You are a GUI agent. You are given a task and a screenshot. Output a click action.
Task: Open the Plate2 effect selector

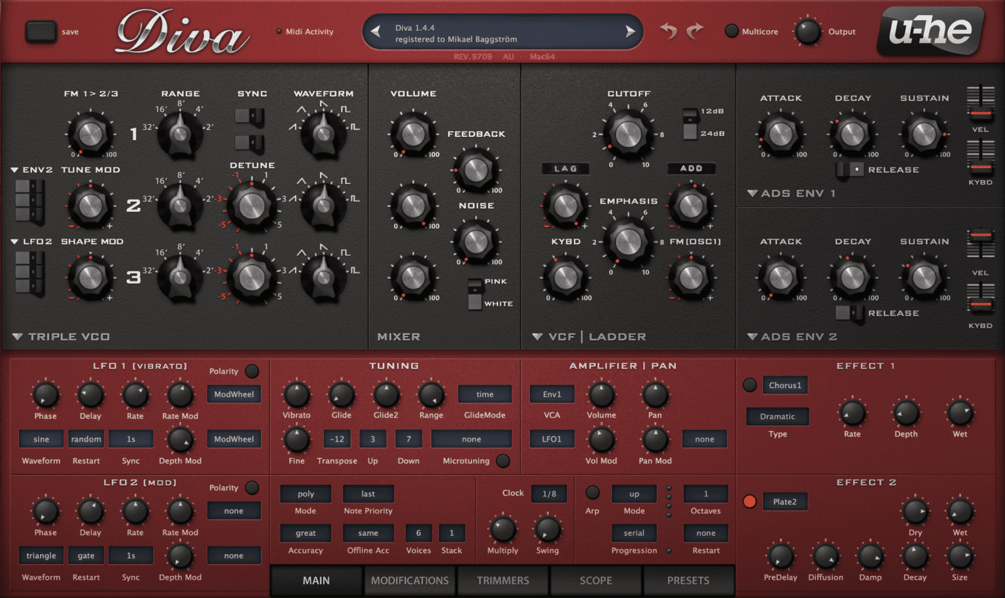click(x=785, y=502)
